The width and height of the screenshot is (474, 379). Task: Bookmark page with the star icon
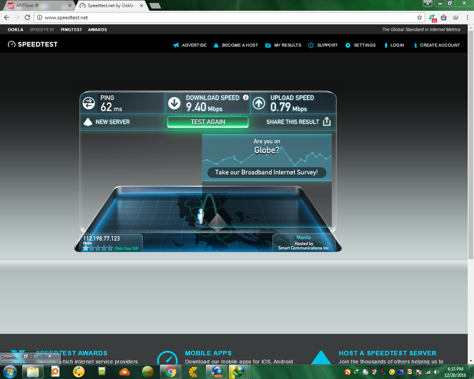click(419, 18)
